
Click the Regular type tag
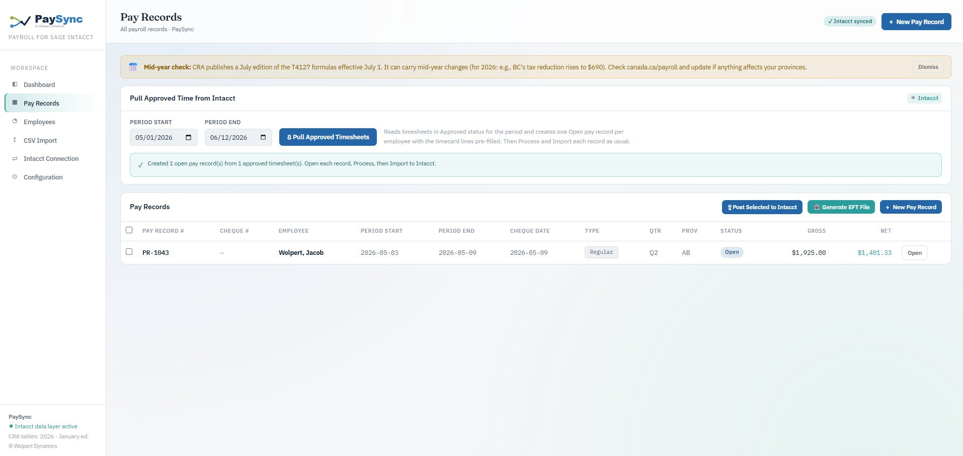601,252
